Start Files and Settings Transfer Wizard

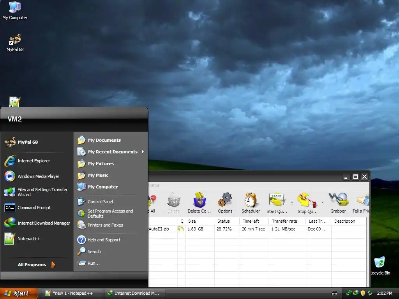37,192
